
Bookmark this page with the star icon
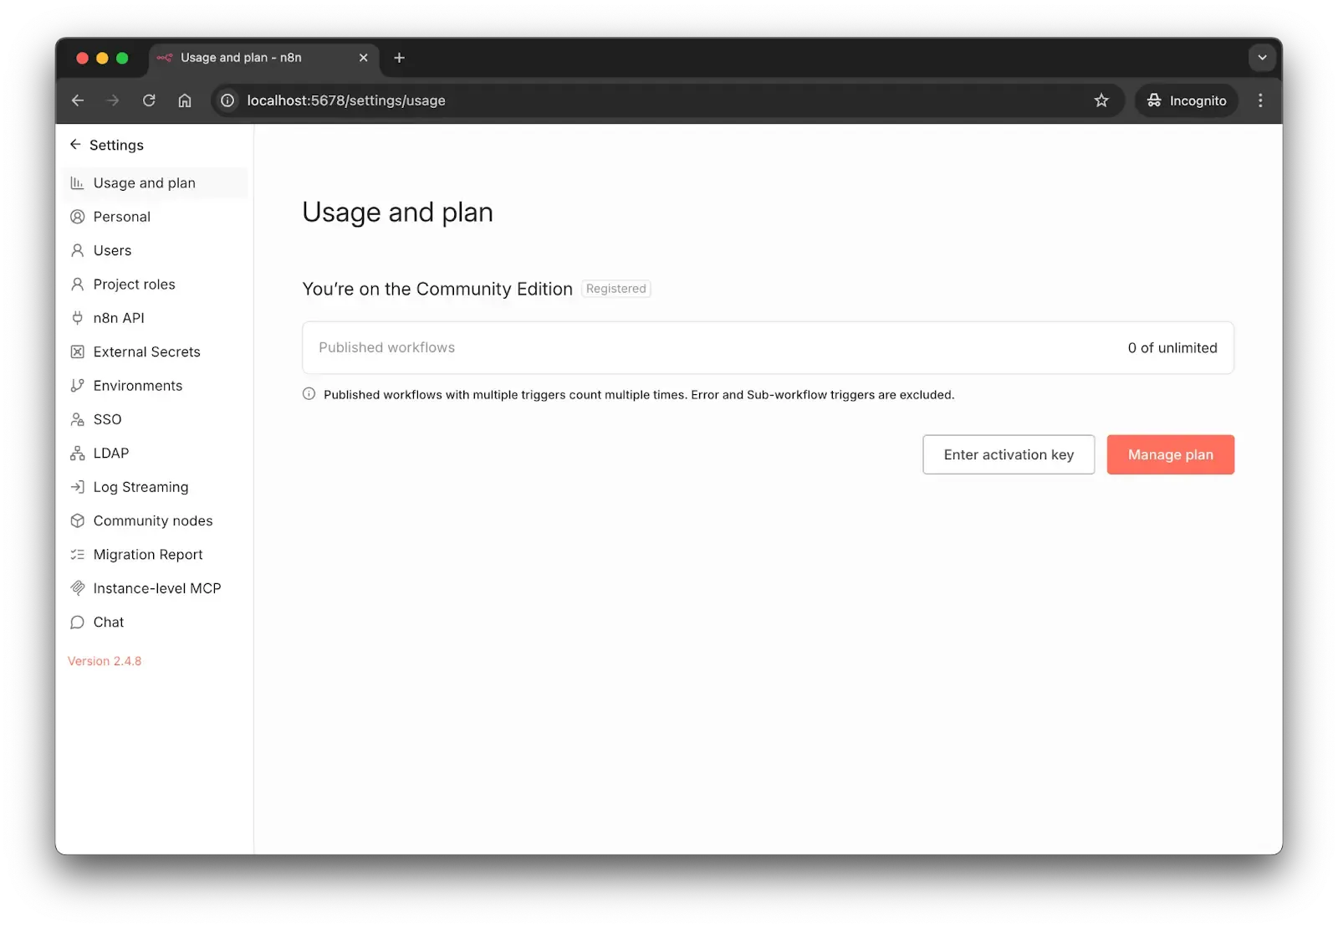[x=1101, y=100]
